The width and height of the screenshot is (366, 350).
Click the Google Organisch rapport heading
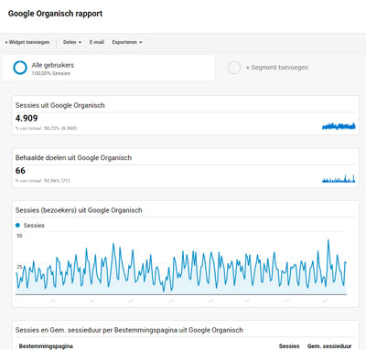[x=55, y=14]
